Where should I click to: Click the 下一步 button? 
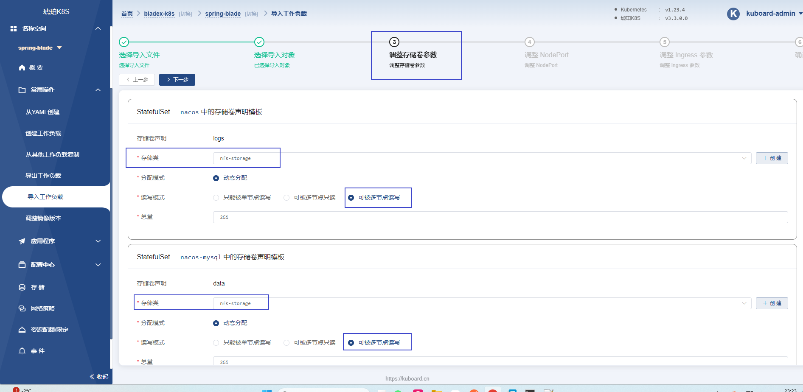tap(177, 80)
